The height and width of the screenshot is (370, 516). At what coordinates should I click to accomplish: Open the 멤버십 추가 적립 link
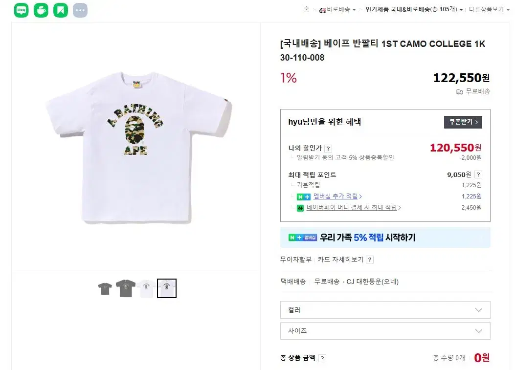[x=337, y=196]
